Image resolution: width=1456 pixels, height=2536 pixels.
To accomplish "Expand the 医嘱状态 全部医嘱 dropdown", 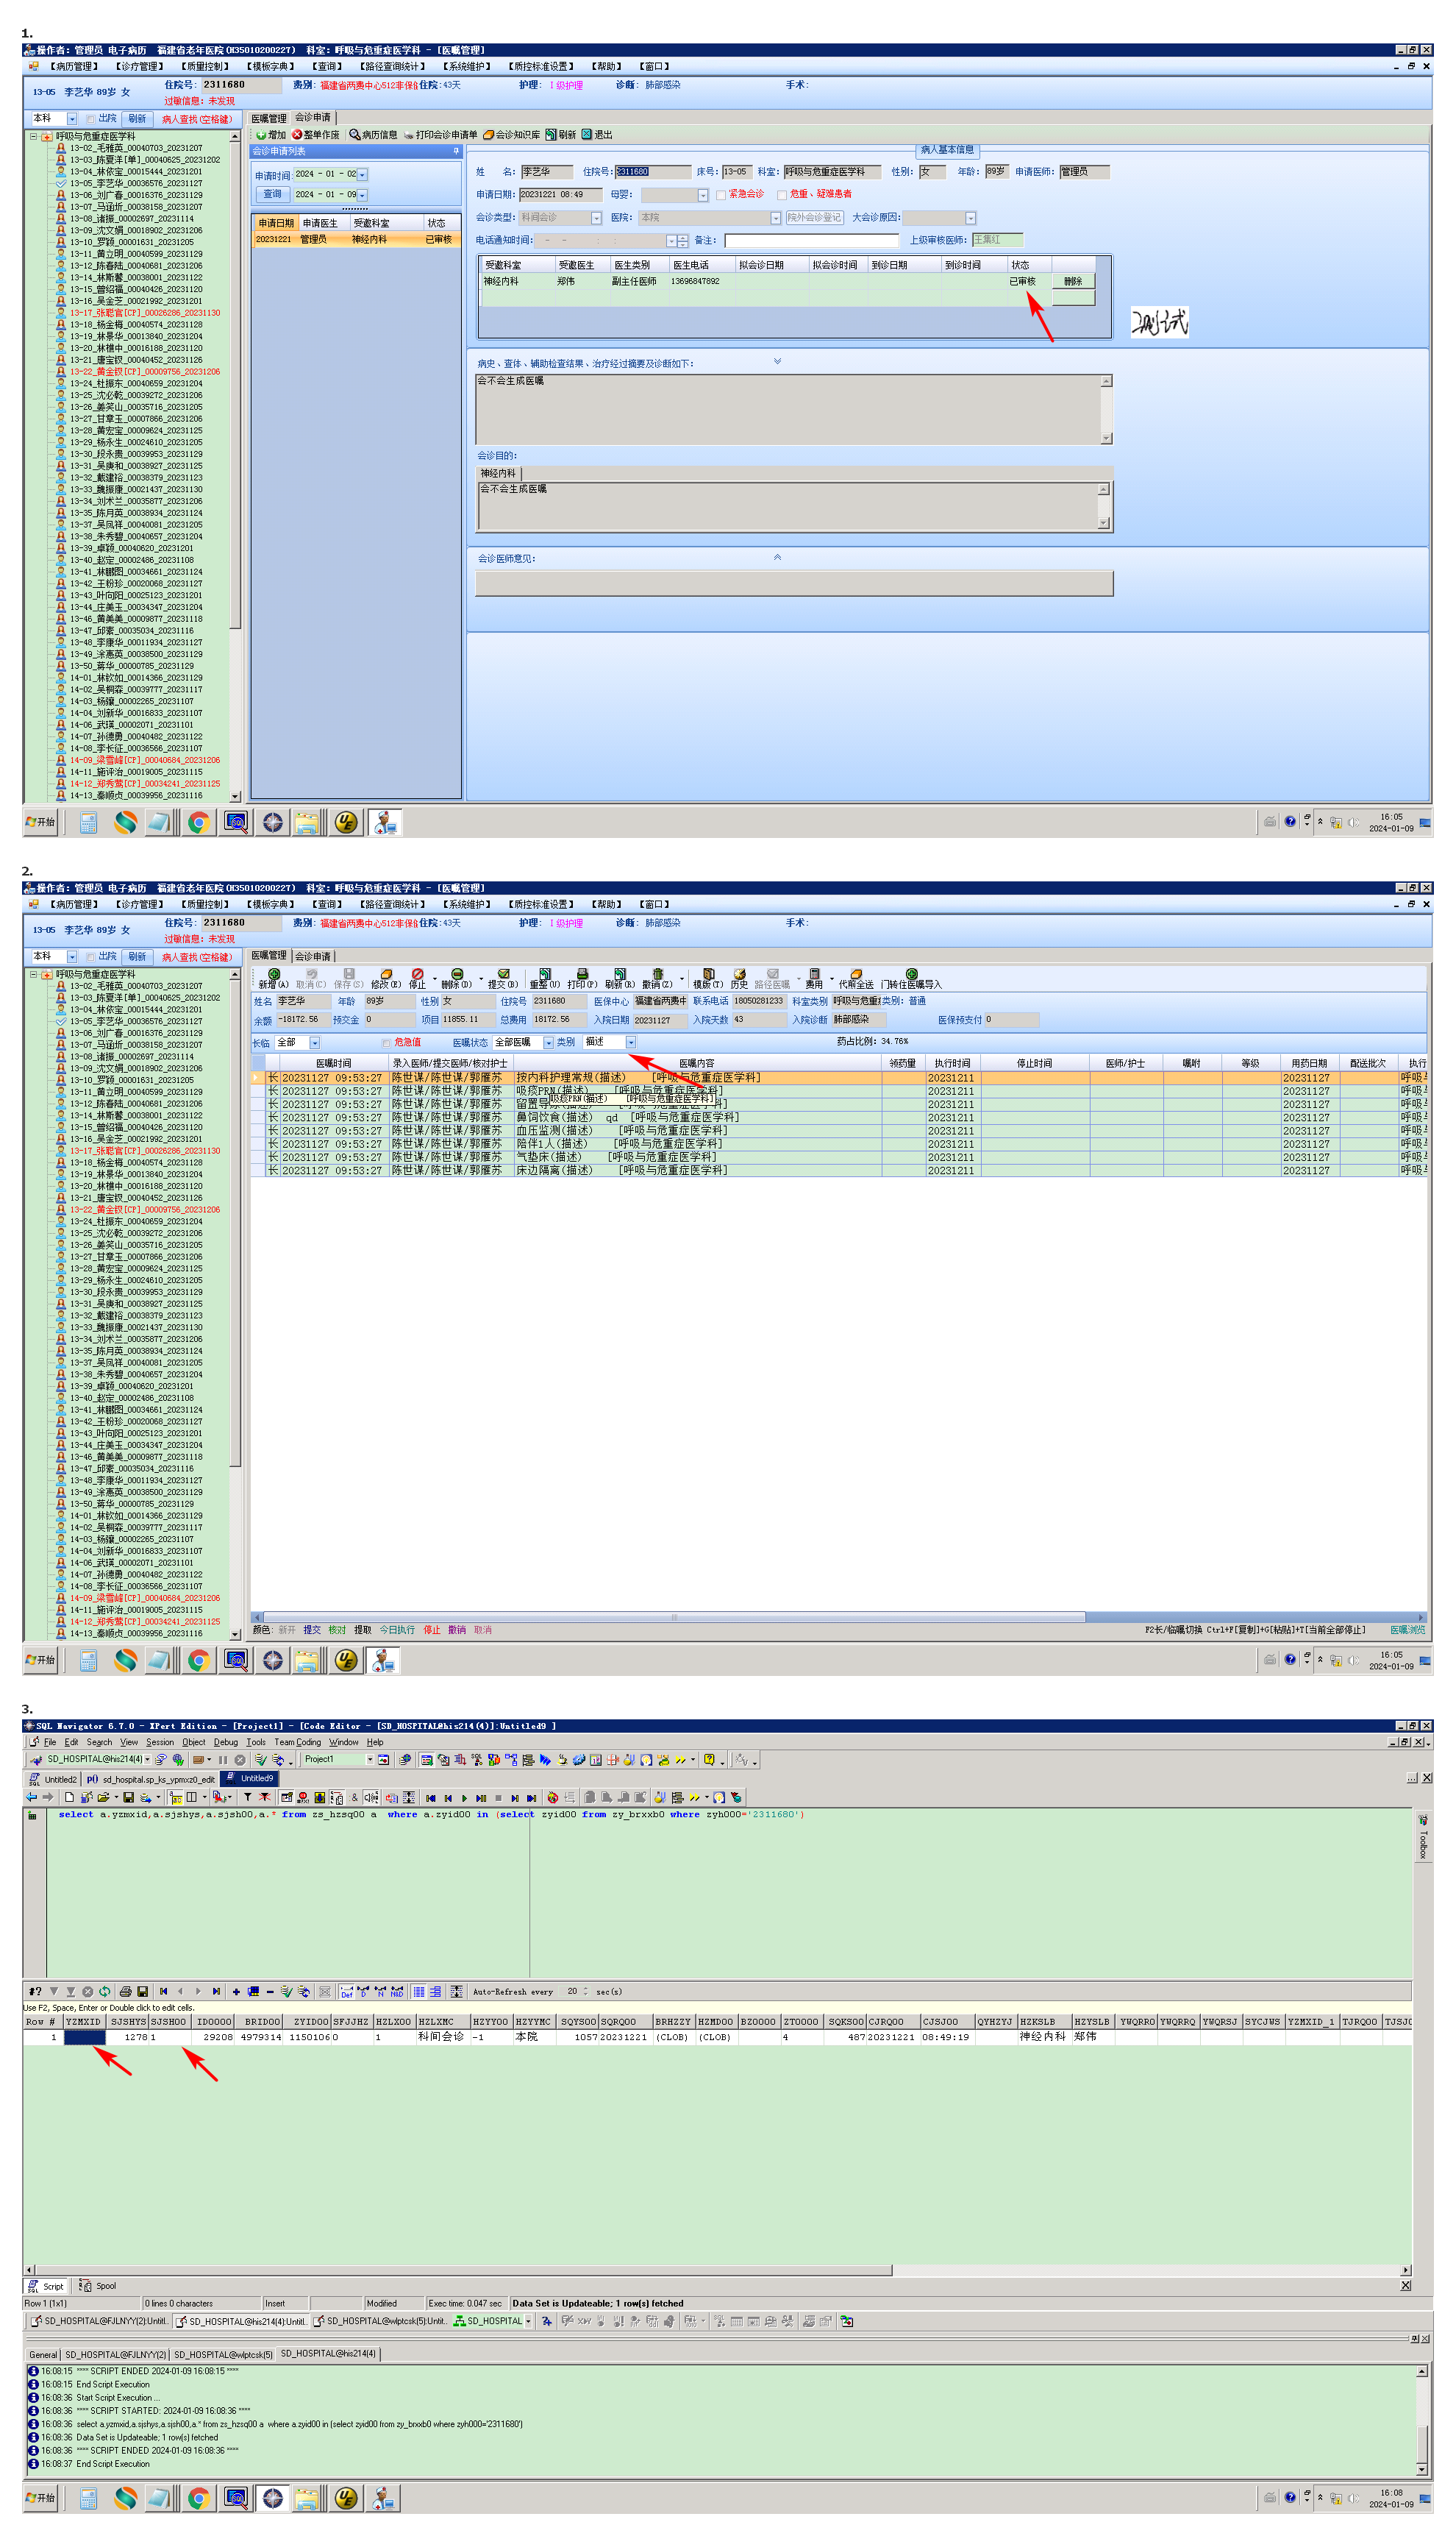I will 548,1043.
